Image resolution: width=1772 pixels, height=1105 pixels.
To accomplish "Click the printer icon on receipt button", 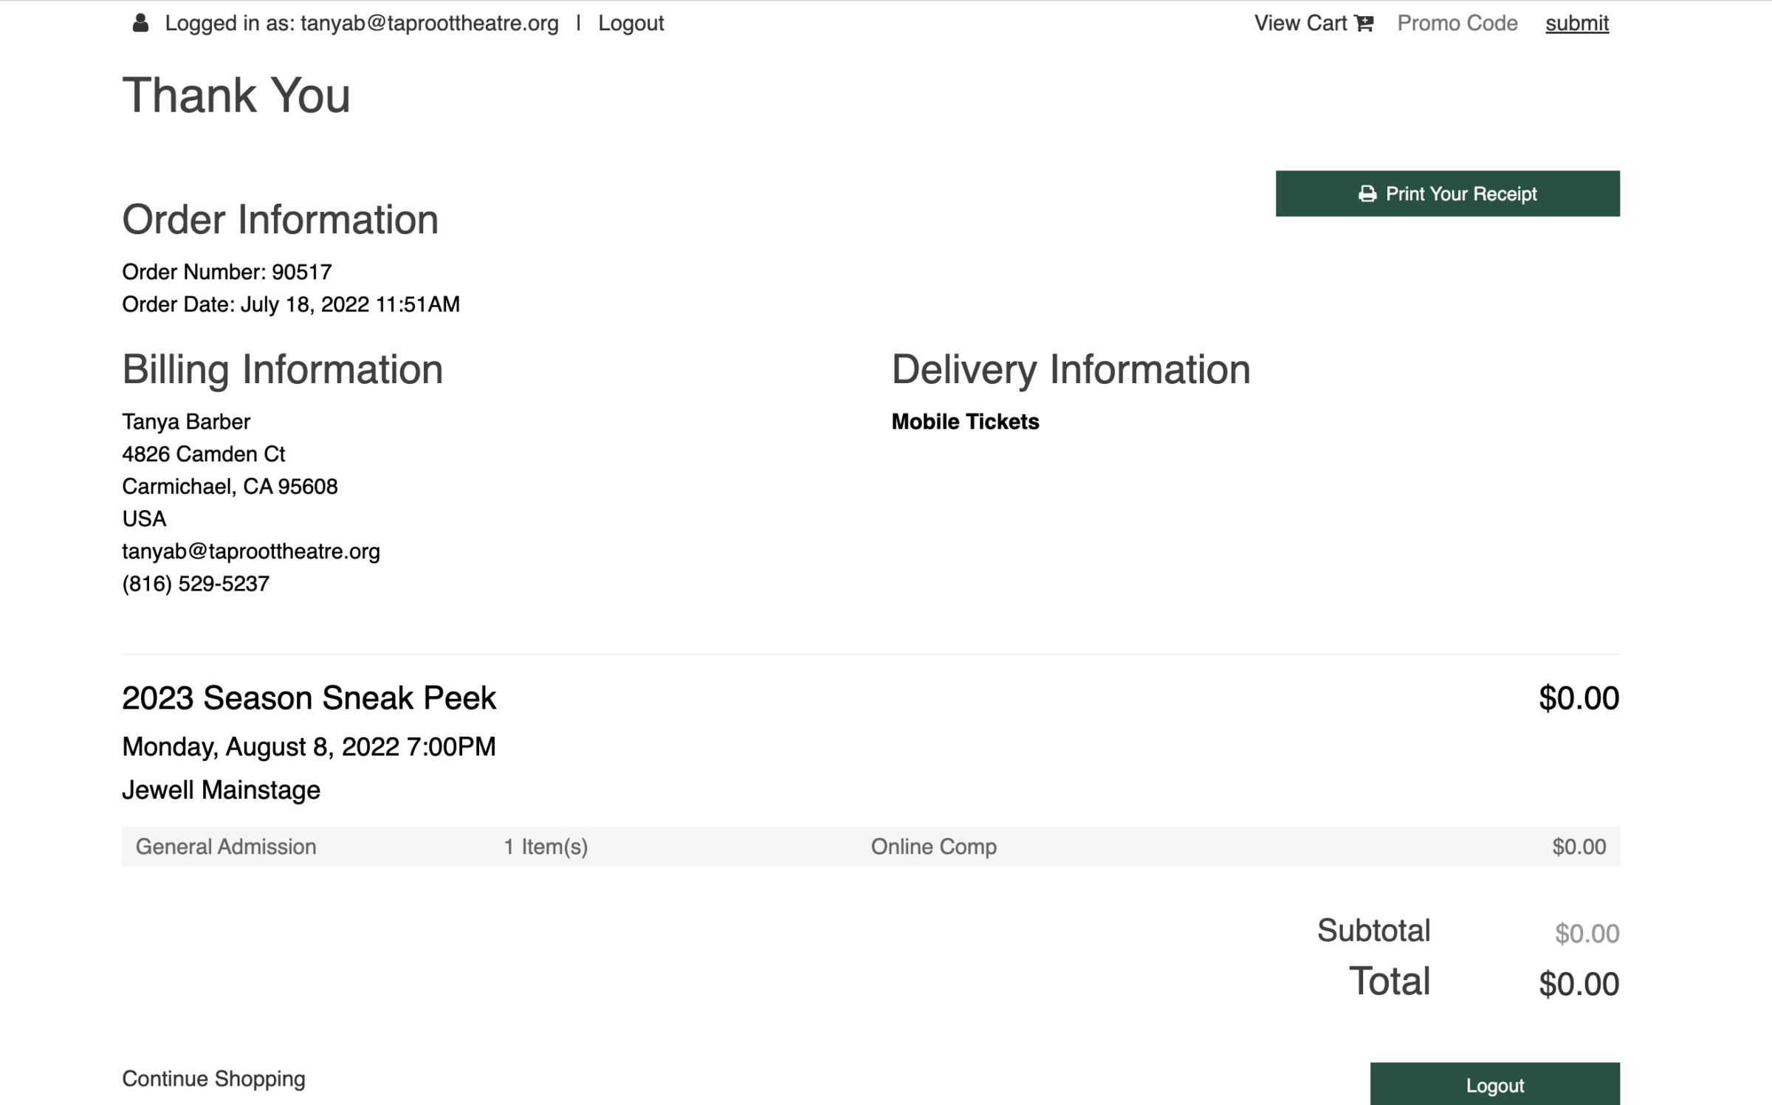I will click(x=1367, y=194).
